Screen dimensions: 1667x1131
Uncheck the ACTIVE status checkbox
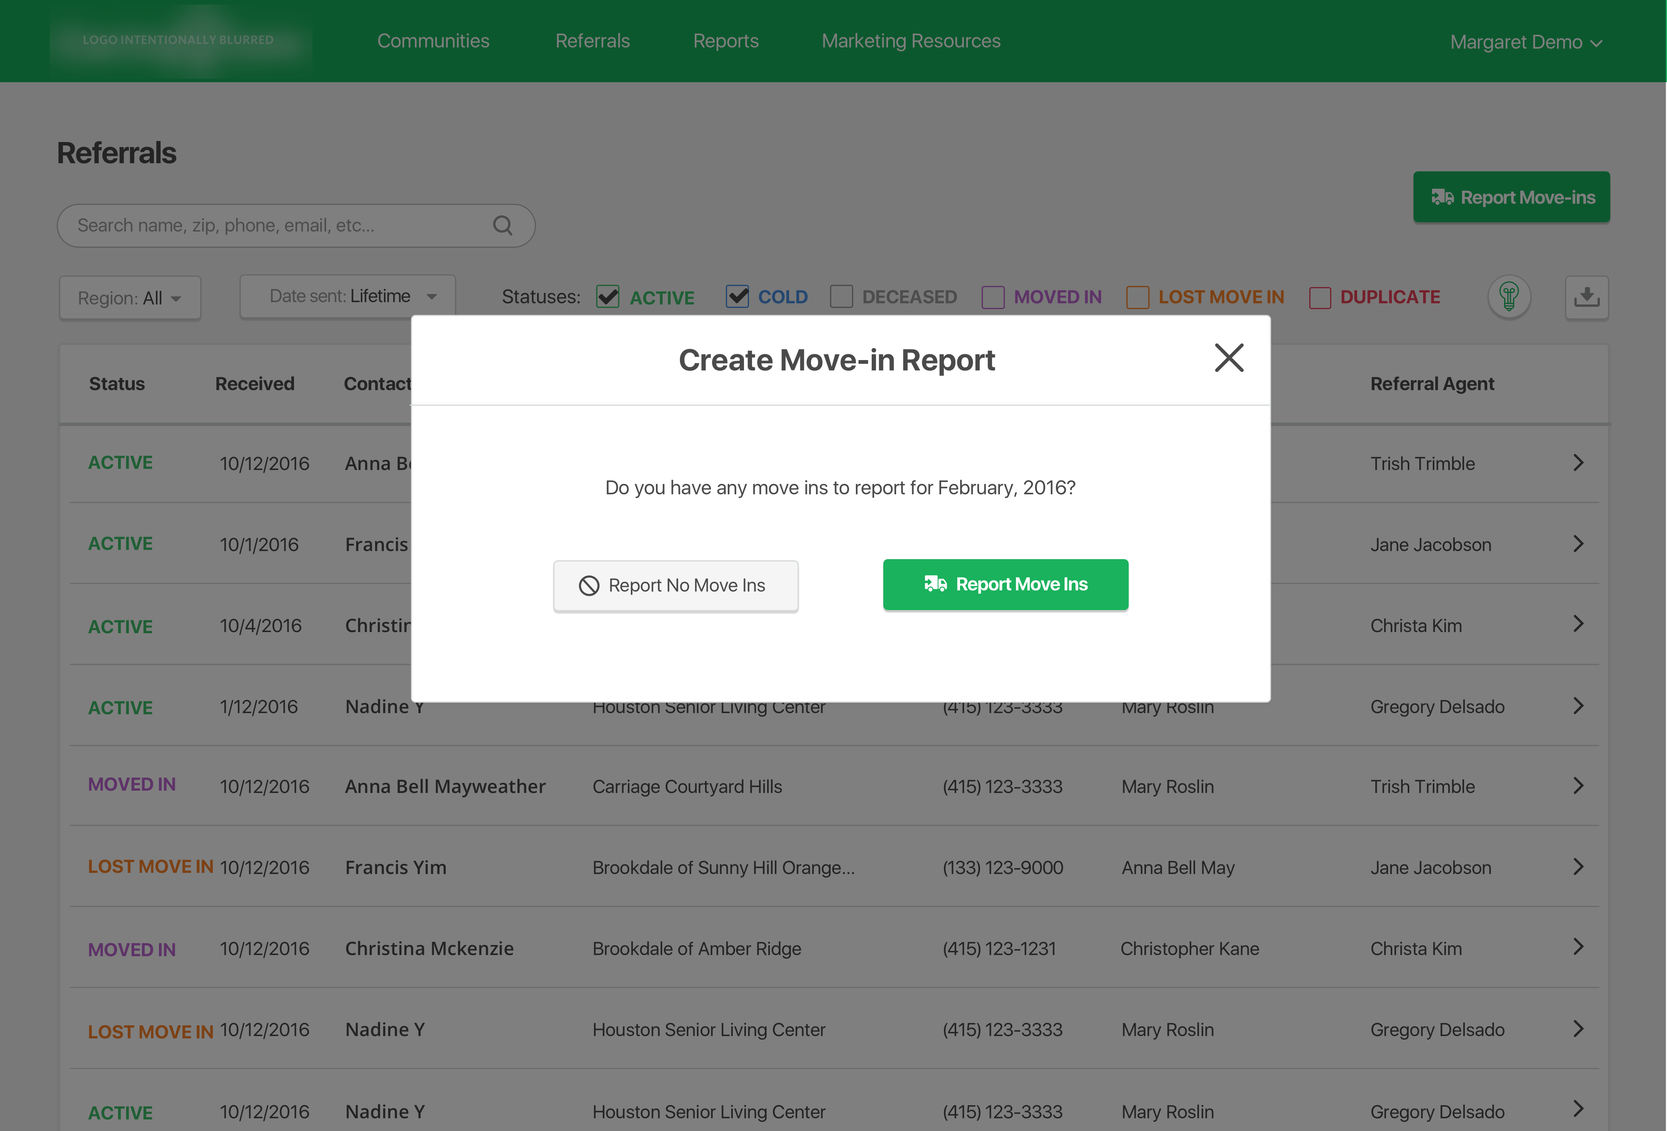607,297
